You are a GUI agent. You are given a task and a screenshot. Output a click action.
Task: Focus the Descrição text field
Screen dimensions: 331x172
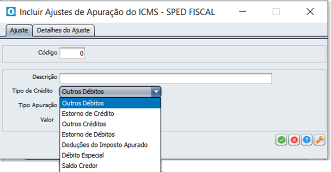165,79
